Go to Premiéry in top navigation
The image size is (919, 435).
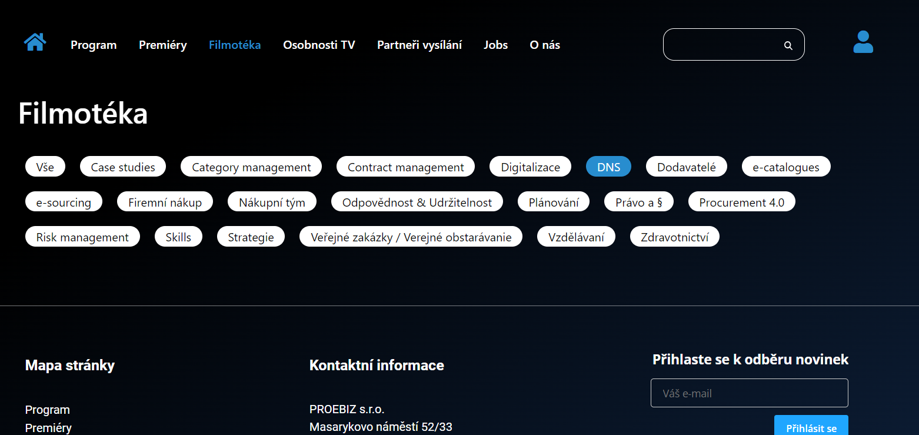pos(162,45)
